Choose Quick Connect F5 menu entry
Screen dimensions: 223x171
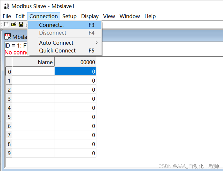click(64, 51)
